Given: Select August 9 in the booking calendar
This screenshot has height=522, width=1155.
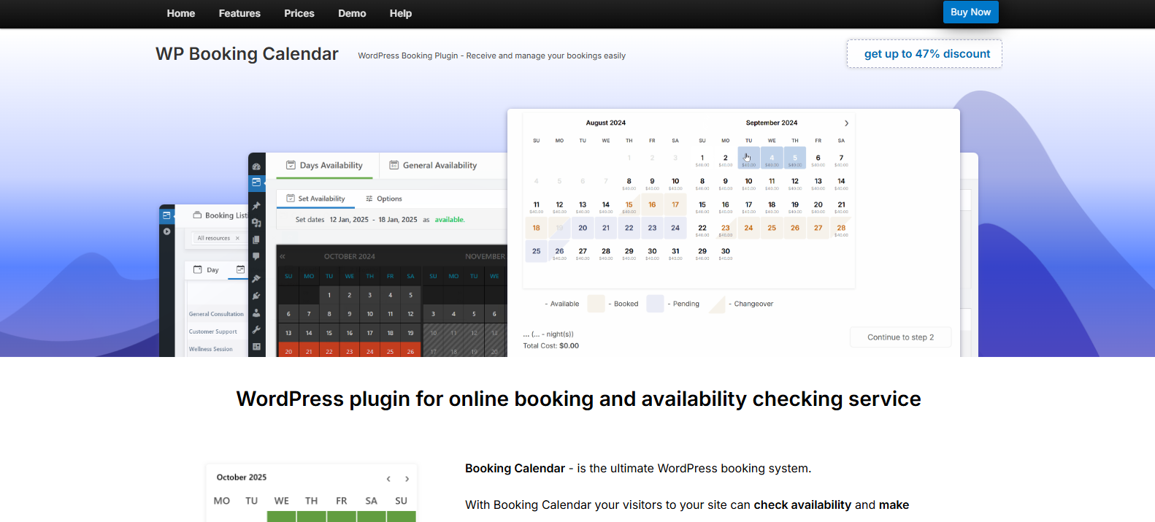Looking at the screenshot, I should tap(652, 182).
